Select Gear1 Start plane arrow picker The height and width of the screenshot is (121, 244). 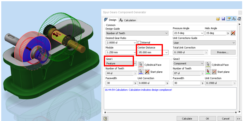[x=141, y=71]
